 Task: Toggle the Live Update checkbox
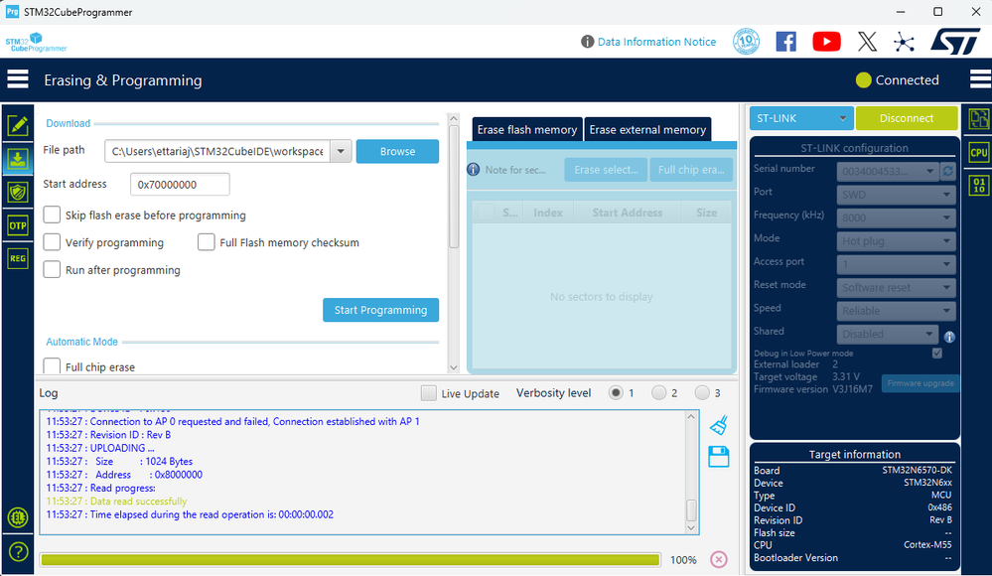[428, 393]
